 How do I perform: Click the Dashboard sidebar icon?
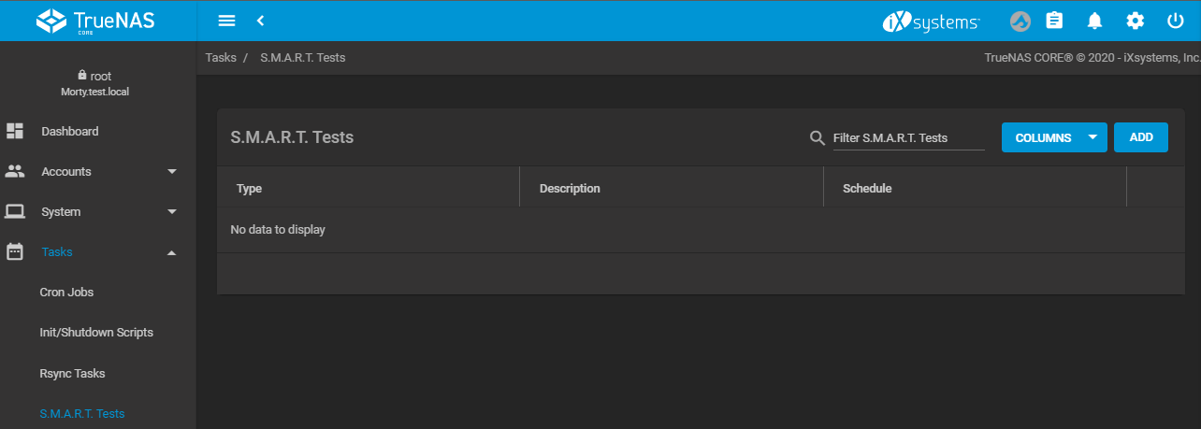[15, 131]
